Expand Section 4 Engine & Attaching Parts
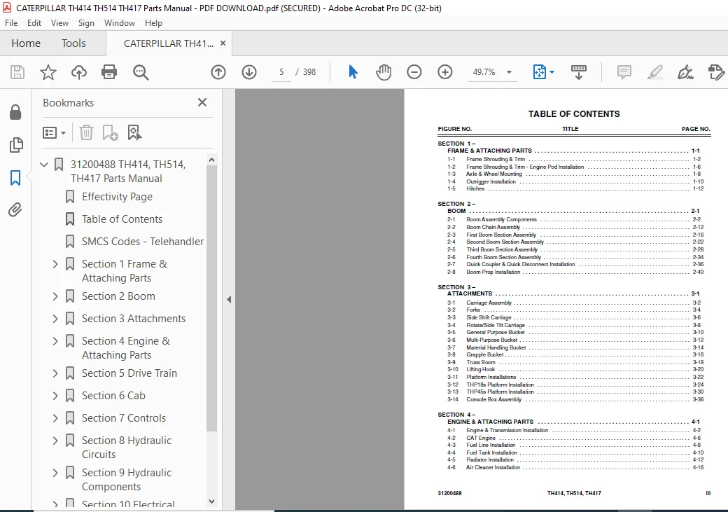This screenshot has width=728, height=512. click(x=55, y=341)
